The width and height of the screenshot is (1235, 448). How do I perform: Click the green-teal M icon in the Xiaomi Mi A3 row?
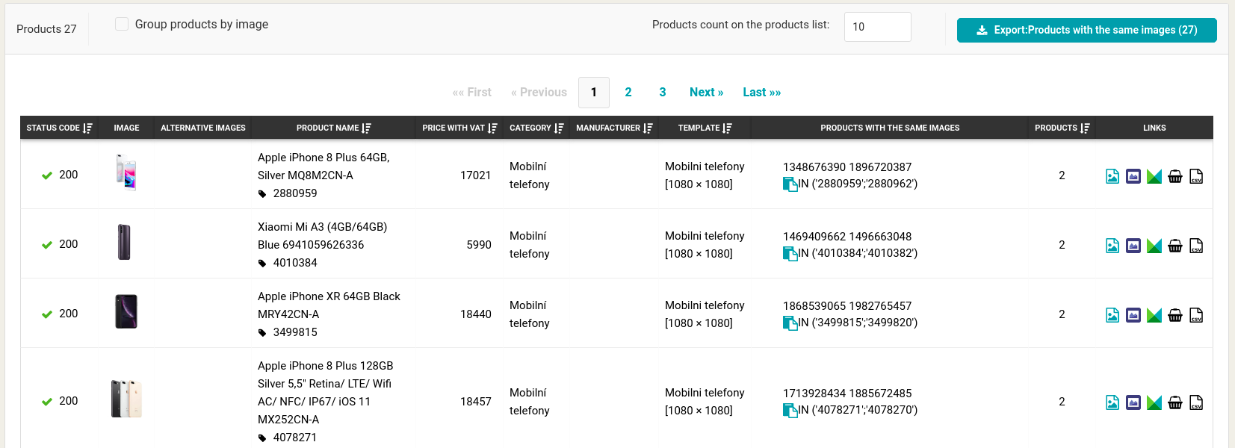(x=1154, y=246)
